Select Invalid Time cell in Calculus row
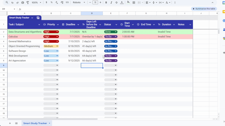 click(166, 37)
